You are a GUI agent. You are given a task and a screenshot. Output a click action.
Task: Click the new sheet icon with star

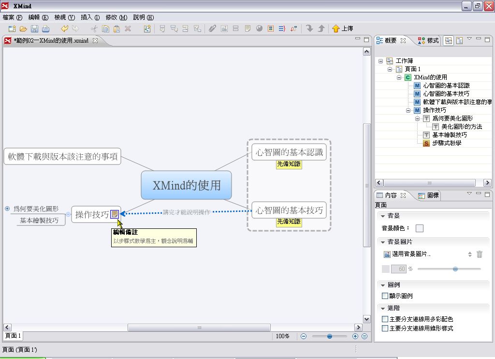click(147, 29)
